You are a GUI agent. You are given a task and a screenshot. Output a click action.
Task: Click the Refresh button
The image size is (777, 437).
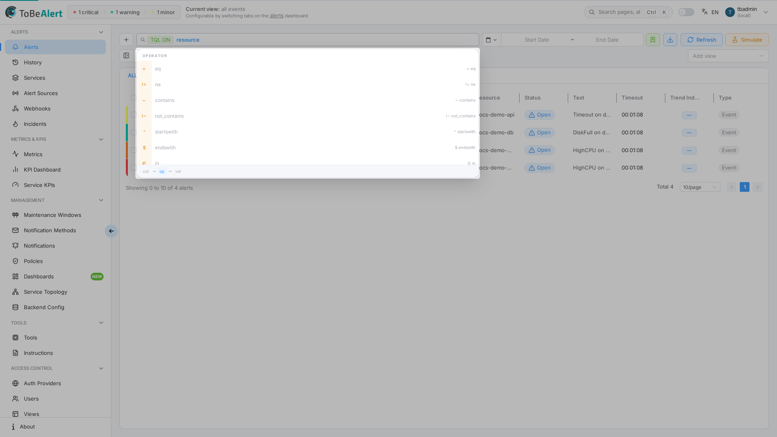coord(701,40)
